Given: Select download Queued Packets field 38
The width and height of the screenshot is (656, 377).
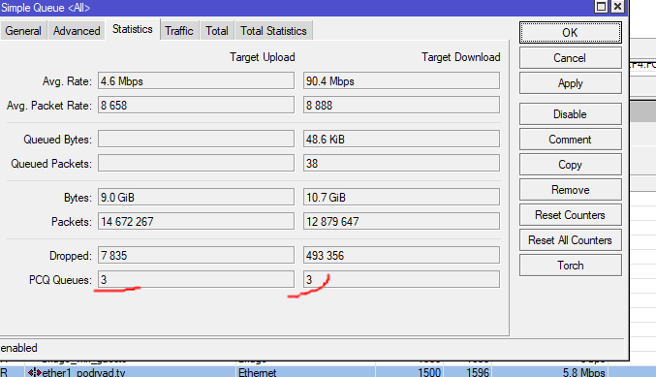Looking at the screenshot, I should 401,163.
